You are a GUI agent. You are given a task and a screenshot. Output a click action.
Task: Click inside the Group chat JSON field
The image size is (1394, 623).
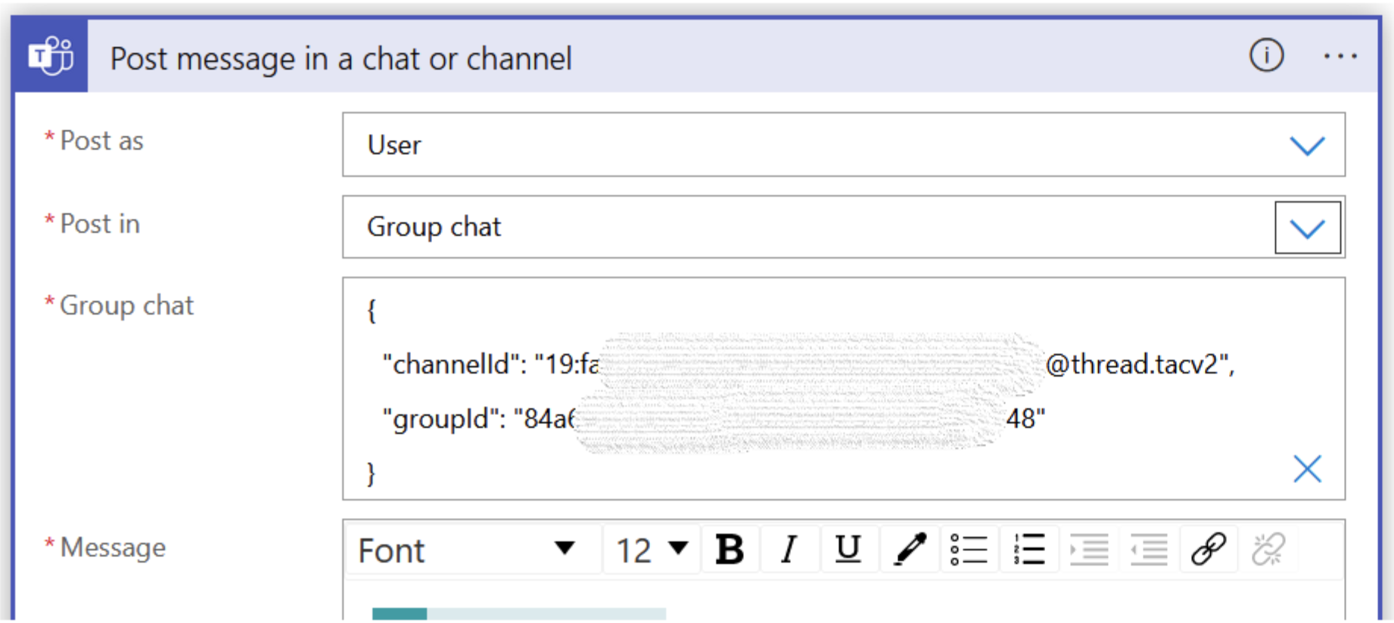tap(843, 389)
